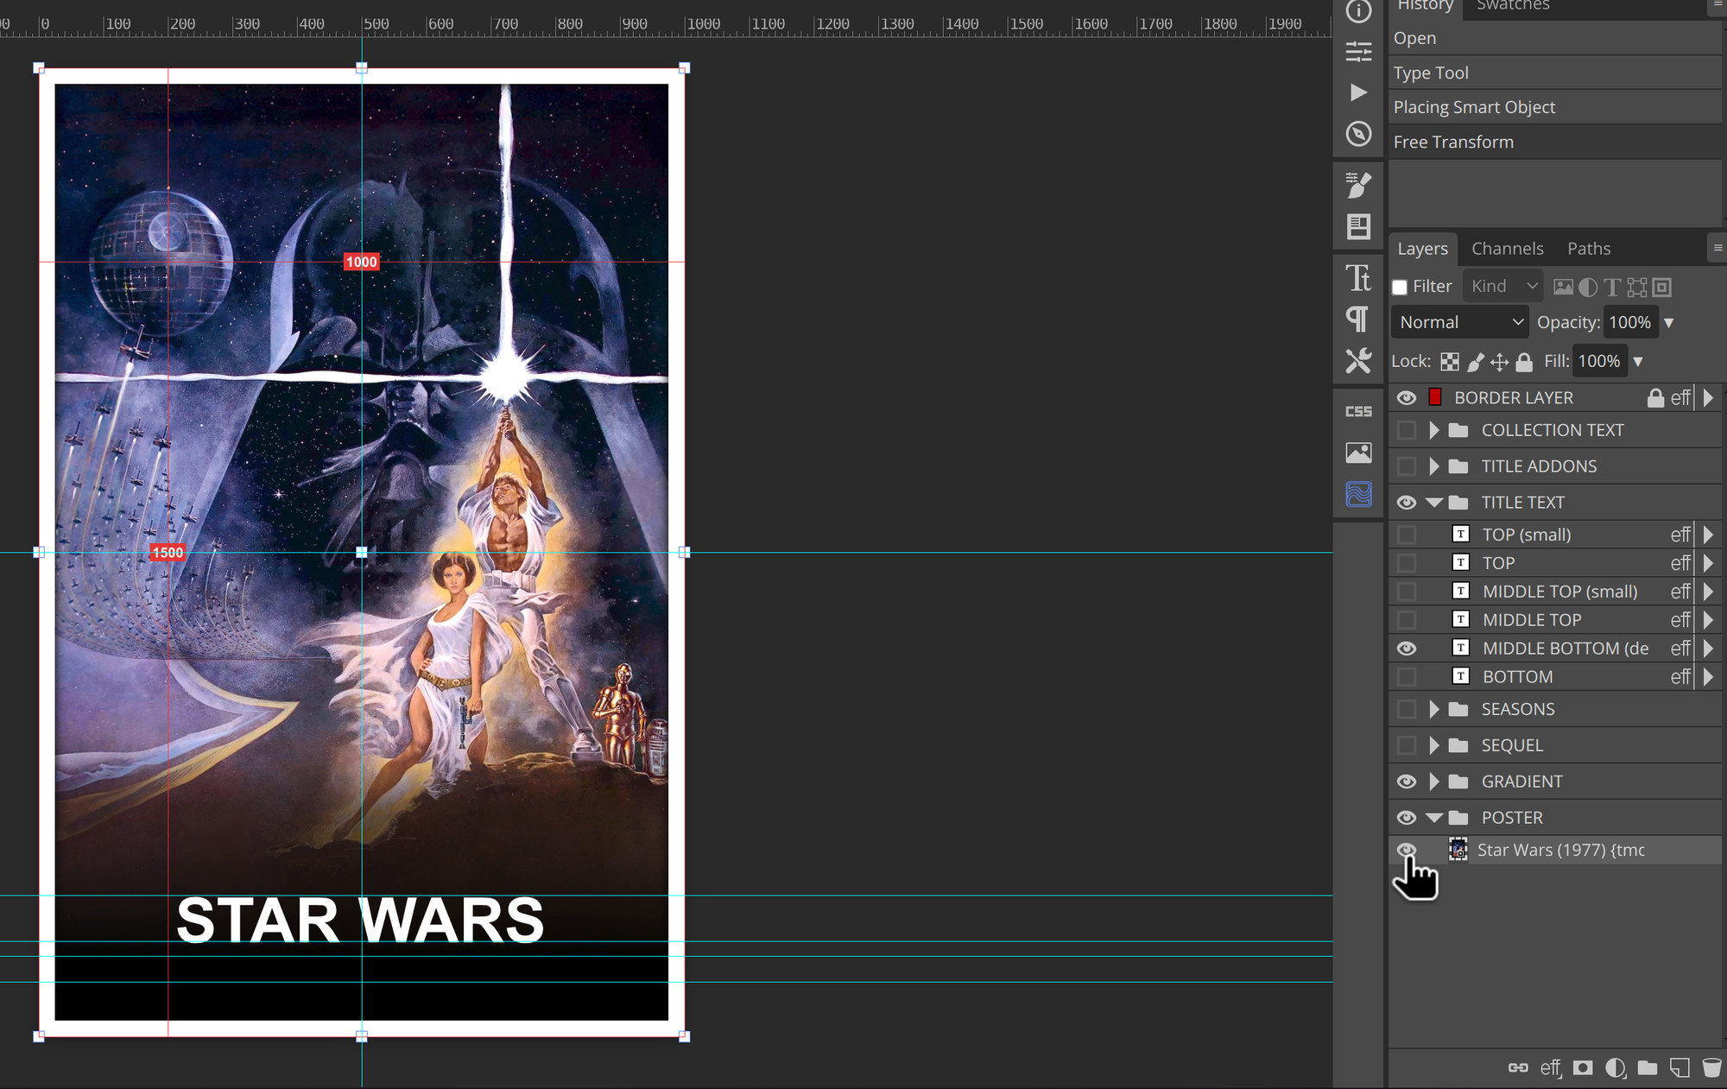Open the Info panel icon
This screenshot has height=1089, width=1727.
coord(1358,10)
